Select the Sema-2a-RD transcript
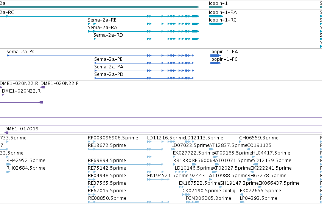The image size is (322, 204). [108, 35]
